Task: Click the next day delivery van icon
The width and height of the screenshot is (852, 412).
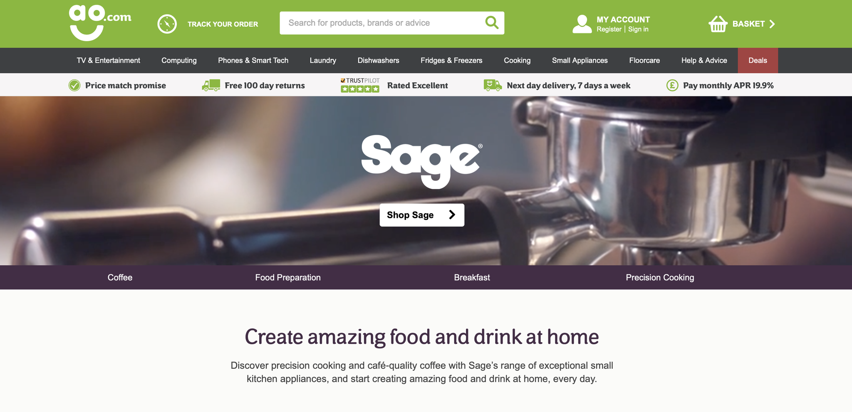Action: point(493,85)
